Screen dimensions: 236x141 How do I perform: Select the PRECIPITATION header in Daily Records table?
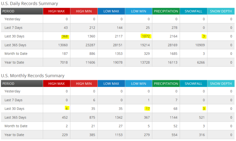(166, 11)
